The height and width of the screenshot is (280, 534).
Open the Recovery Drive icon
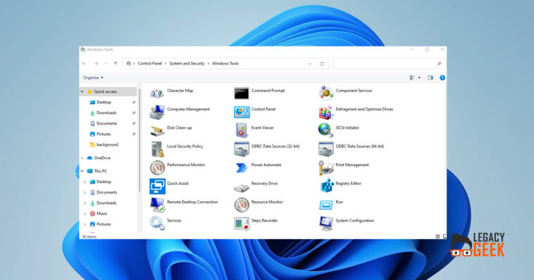242,187
